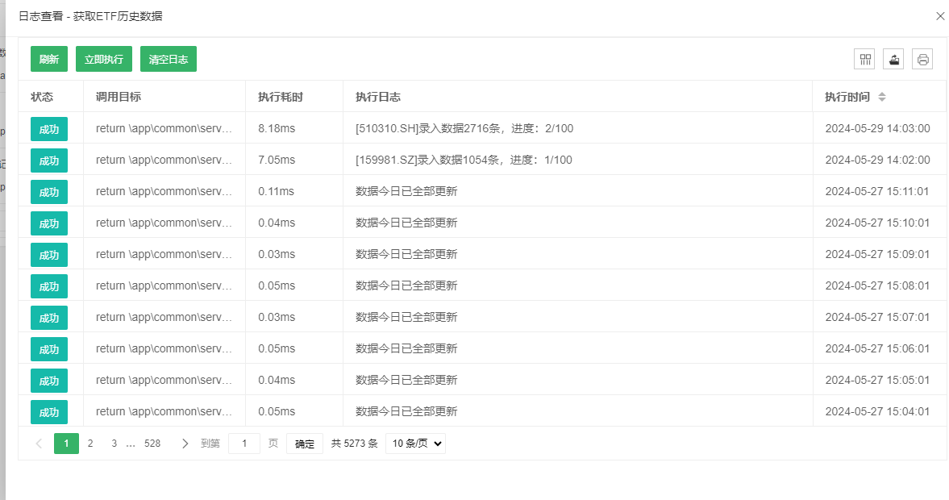Click 成功 badge for 15:07:01 row
Image resolution: width=949 pixels, height=500 pixels.
49,318
